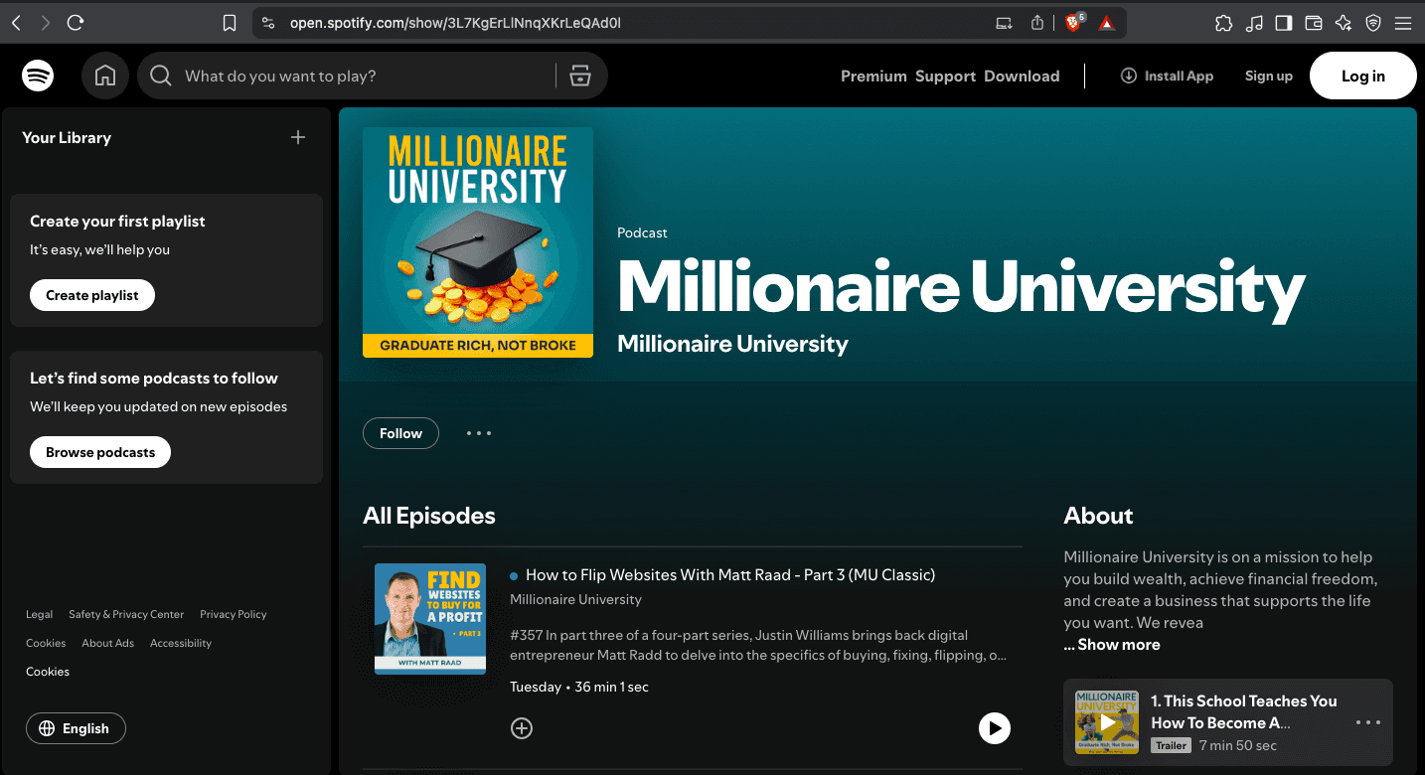Open Brave Rewards triangle icon
Screen dimensions: 1425x775
pyautogui.click(x=1107, y=23)
